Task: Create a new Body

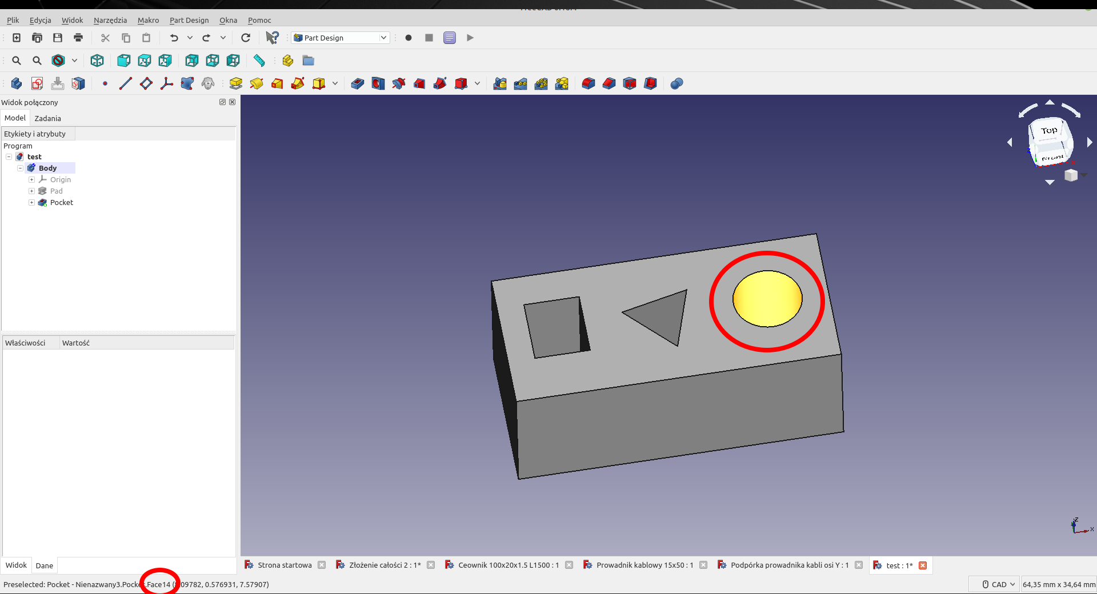Action: point(17,83)
